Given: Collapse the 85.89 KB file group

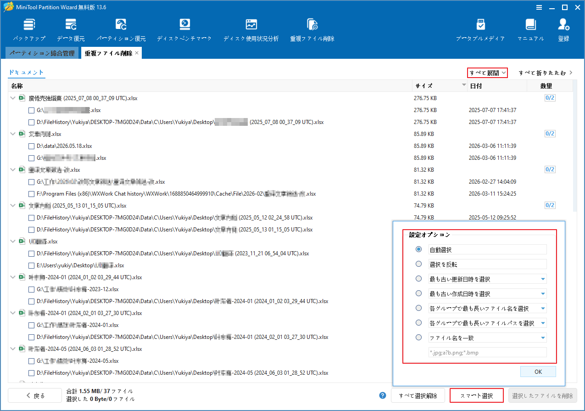Looking at the screenshot, I should coord(13,134).
